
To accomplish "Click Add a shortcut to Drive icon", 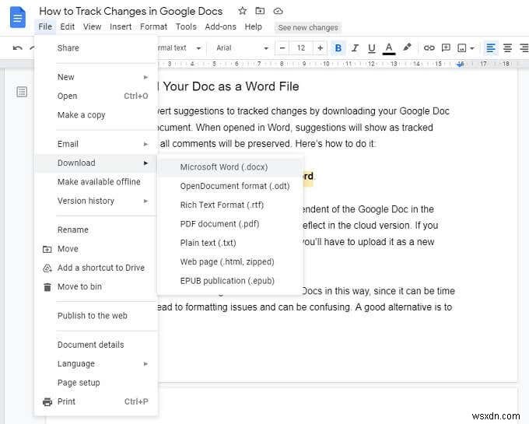I will [47, 268].
